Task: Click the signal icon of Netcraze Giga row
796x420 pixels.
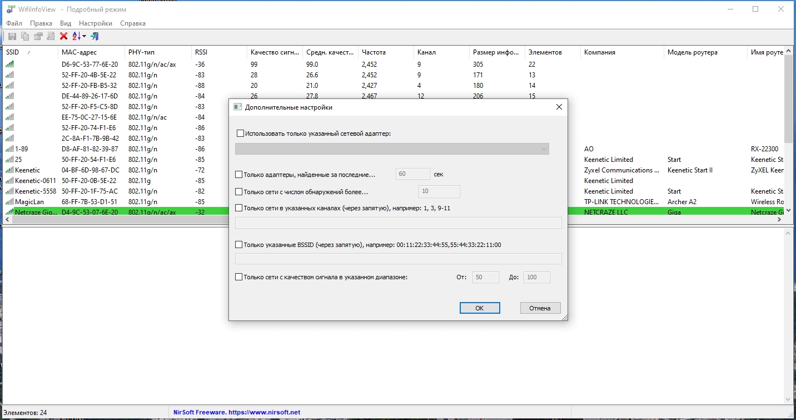Action: 10,213
